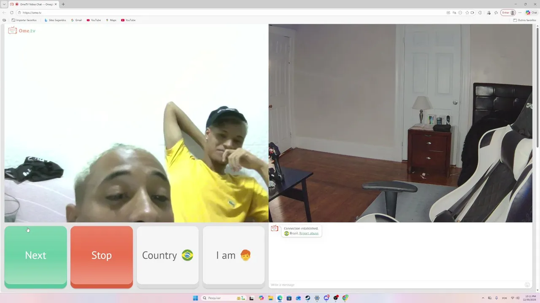Viewport: 540px width, 303px height.
Task: Open a new browser tab
Action: 63,4
